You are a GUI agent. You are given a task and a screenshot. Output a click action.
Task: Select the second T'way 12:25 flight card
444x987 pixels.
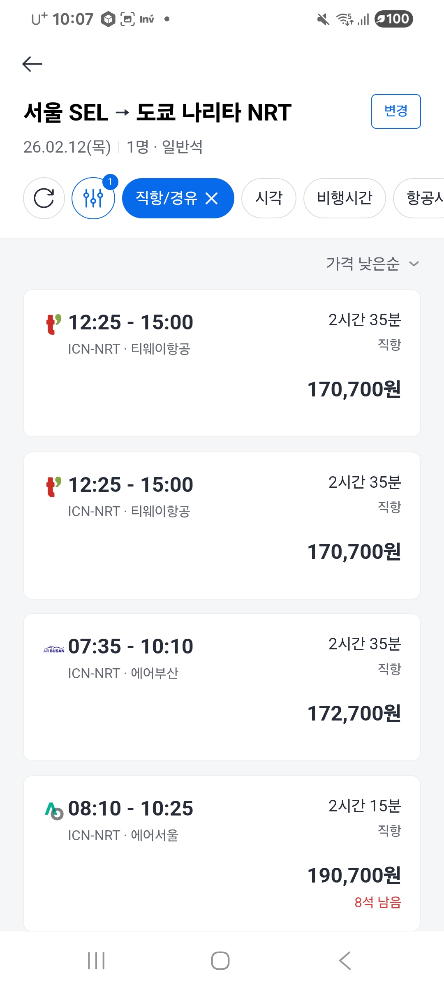coord(222,525)
